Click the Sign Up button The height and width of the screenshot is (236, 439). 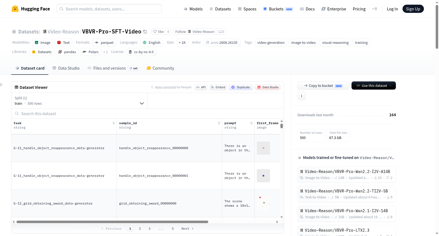click(x=413, y=9)
